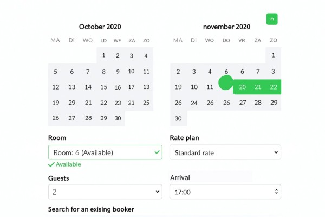Screen dimensions: 325x217
Task: Choose highlighted November 22
Action: (274, 87)
